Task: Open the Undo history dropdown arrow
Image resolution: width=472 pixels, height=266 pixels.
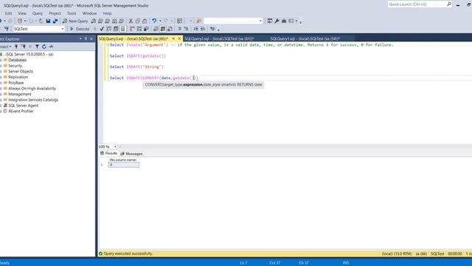Action: click(x=160, y=21)
